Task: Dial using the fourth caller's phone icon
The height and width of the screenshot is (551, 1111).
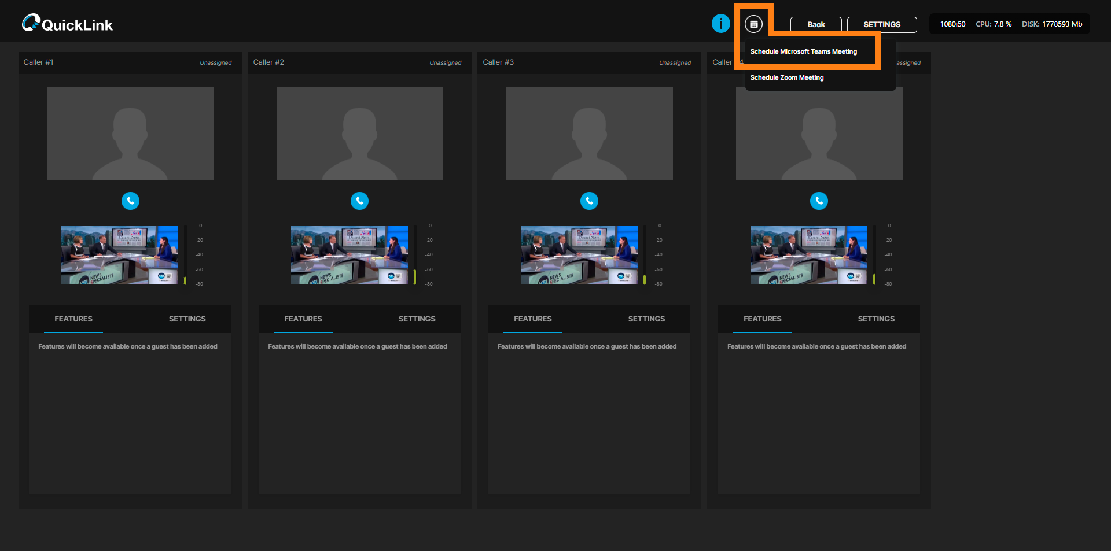Action: coord(819,201)
